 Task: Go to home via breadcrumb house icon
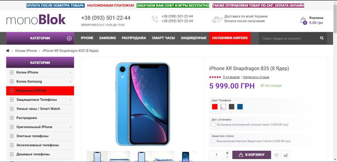coord(8,51)
